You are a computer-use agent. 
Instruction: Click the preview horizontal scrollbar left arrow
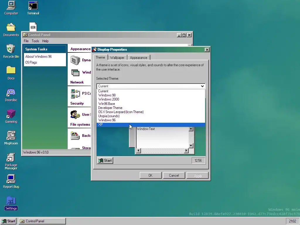(x=139, y=151)
